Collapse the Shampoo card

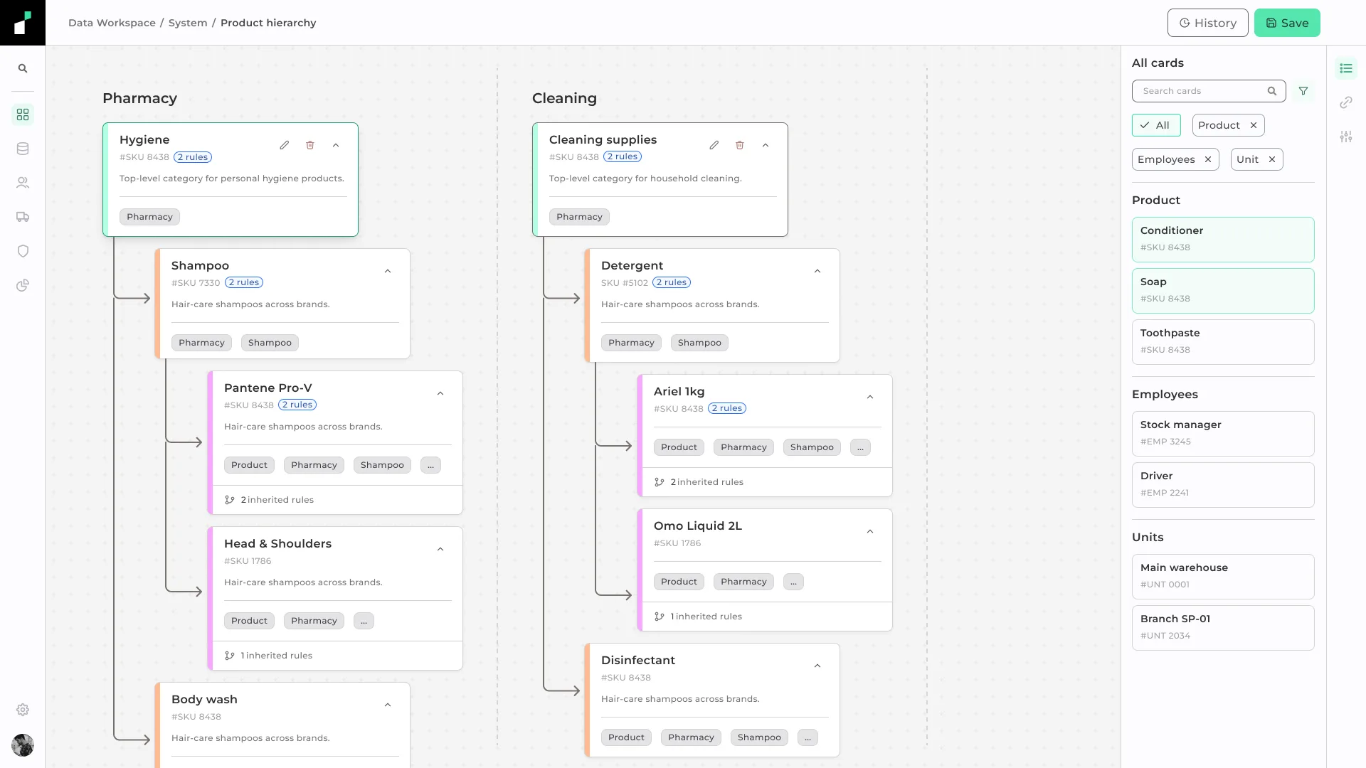point(388,271)
